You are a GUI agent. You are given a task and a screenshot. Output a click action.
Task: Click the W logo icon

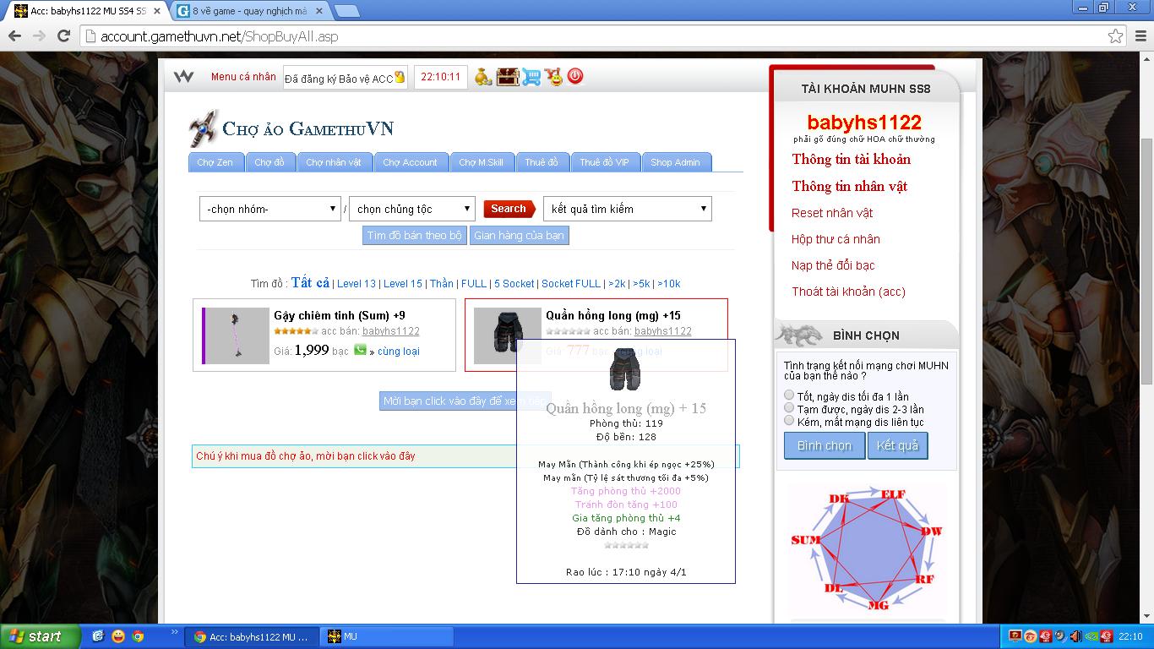183,76
